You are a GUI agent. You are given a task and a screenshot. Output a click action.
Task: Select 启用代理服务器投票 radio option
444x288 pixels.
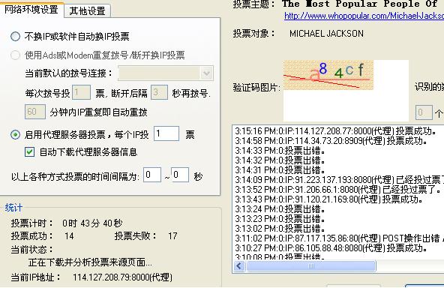15,134
